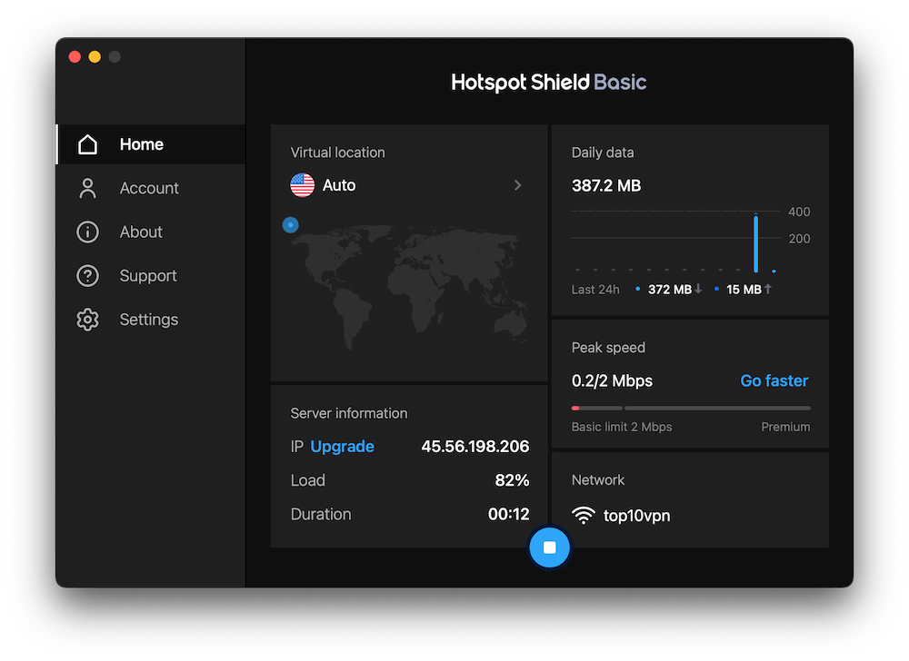The height and width of the screenshot is (661, 909).
Task: Click the Support question mark icon
Action: pos(87,275)
